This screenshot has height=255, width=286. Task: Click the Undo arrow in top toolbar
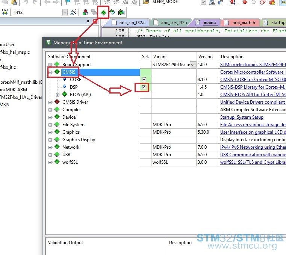pyautogui.click(x=26, y=2)
